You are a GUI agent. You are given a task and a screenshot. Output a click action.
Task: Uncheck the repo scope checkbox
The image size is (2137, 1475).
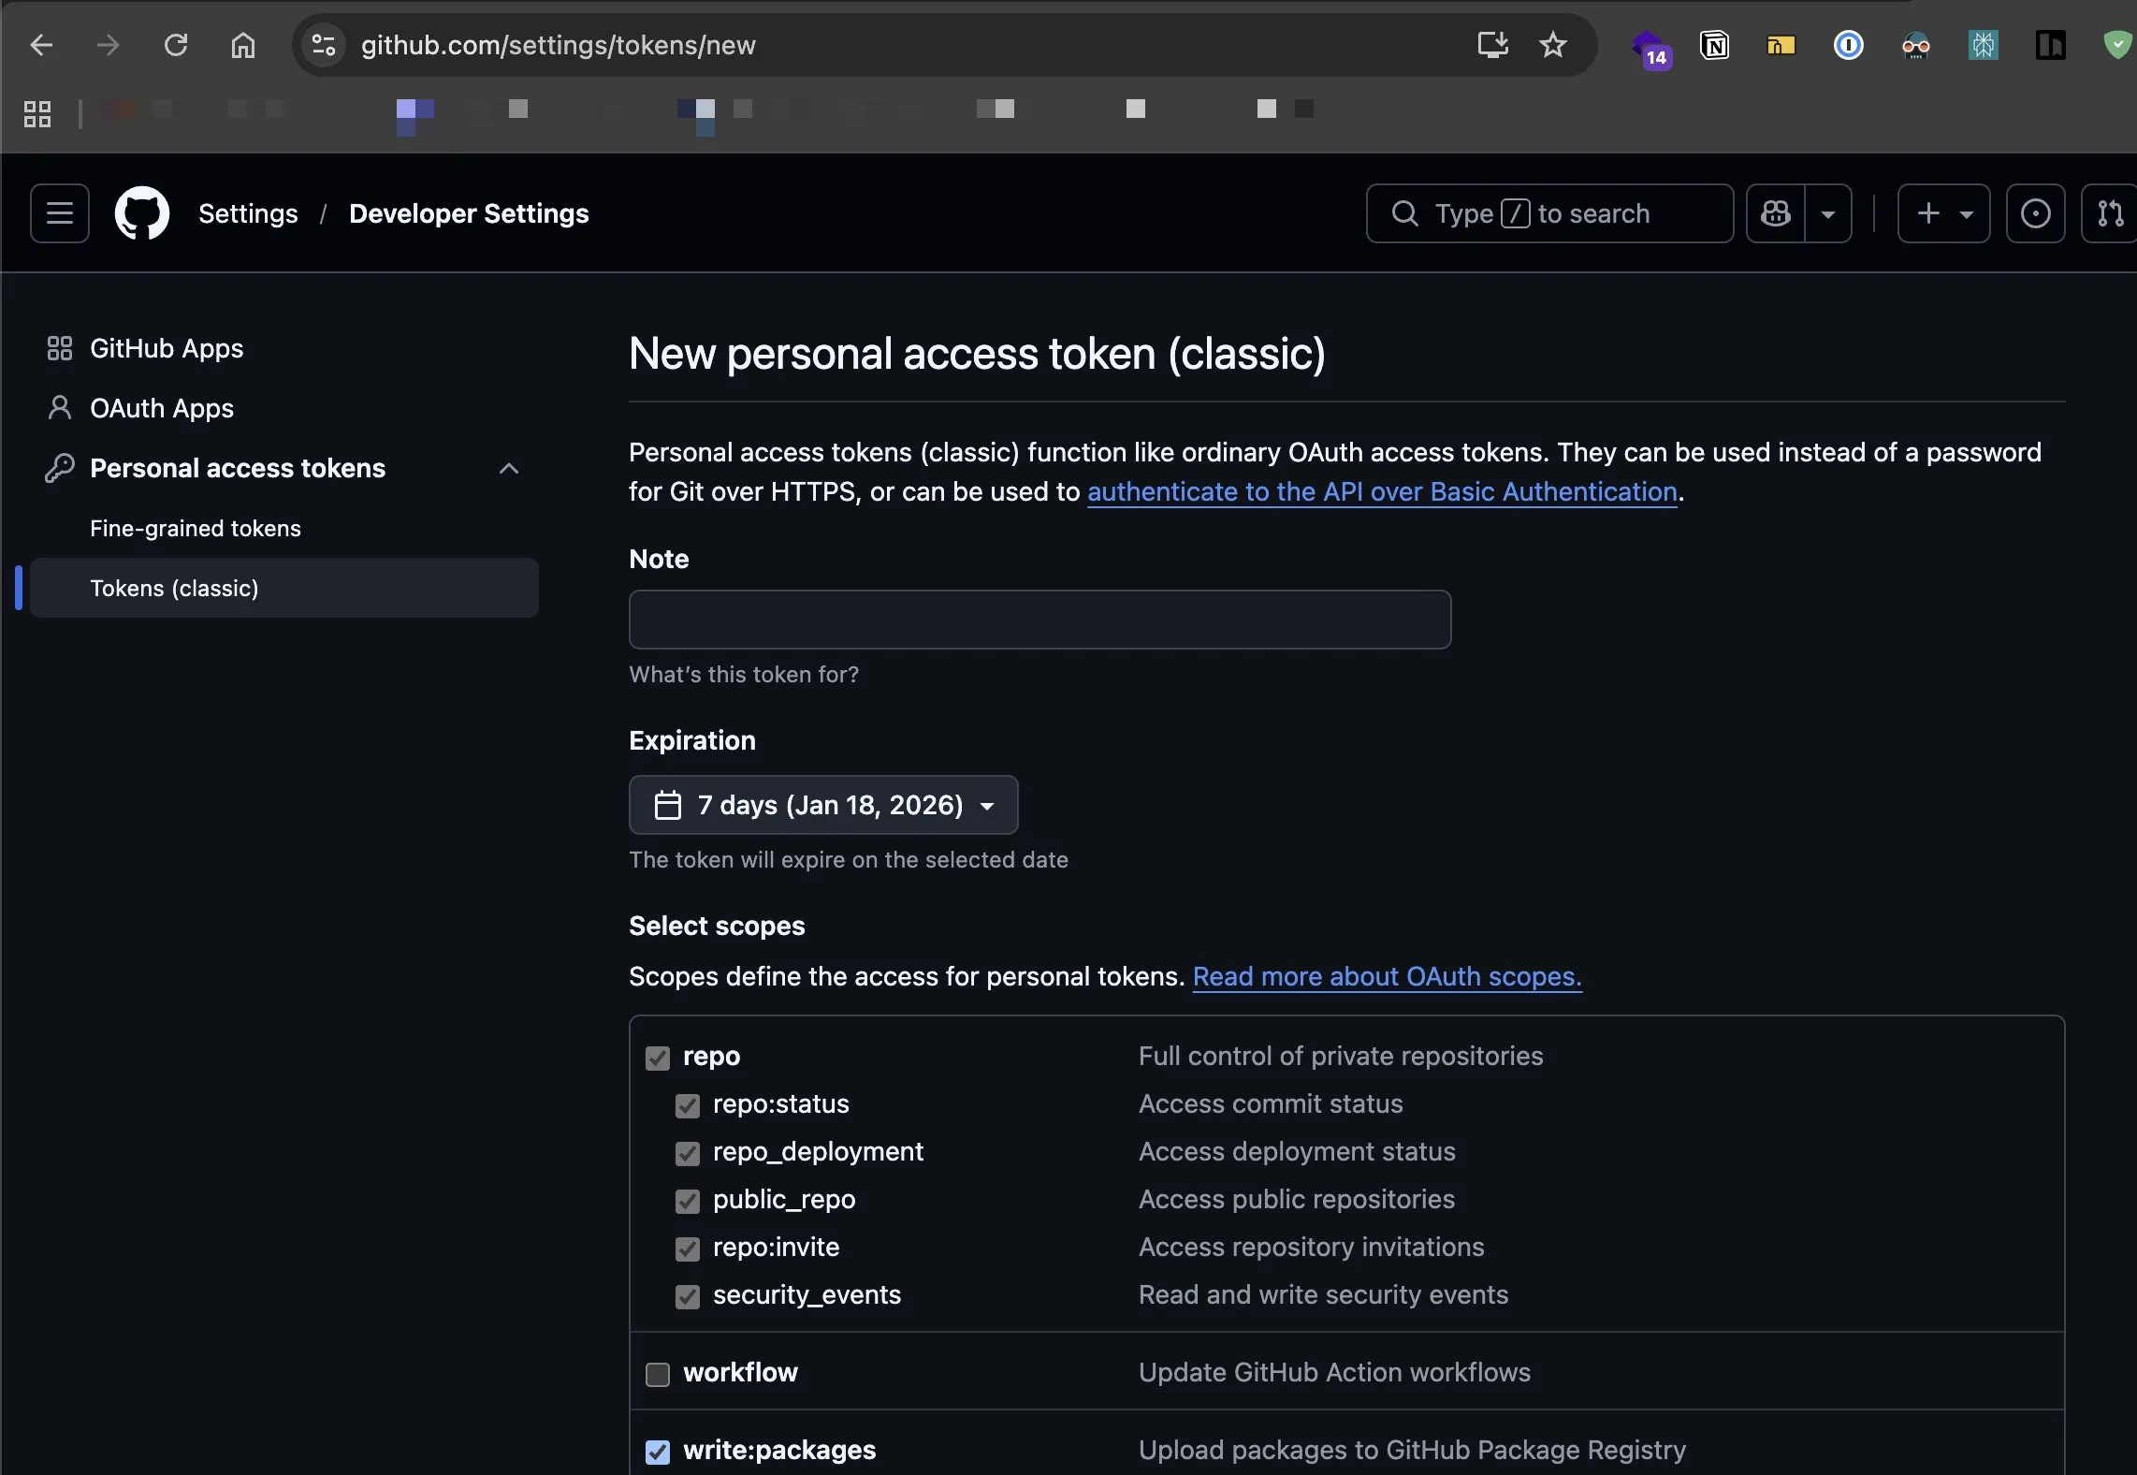tap(658, 1057)
